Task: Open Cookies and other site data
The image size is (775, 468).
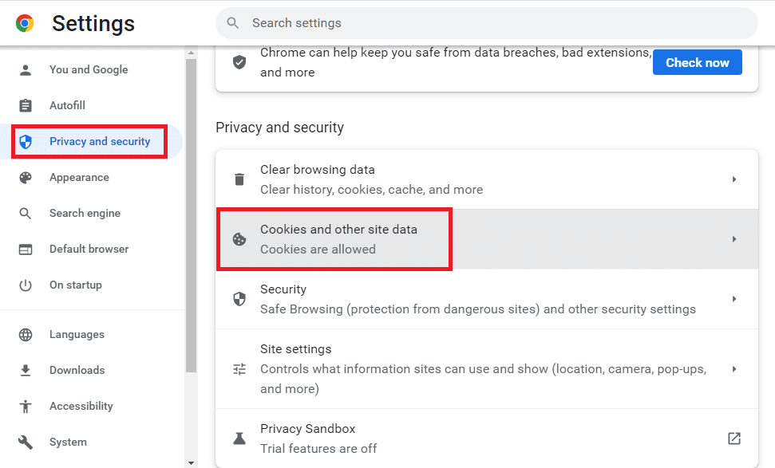Action: (487, 239)
